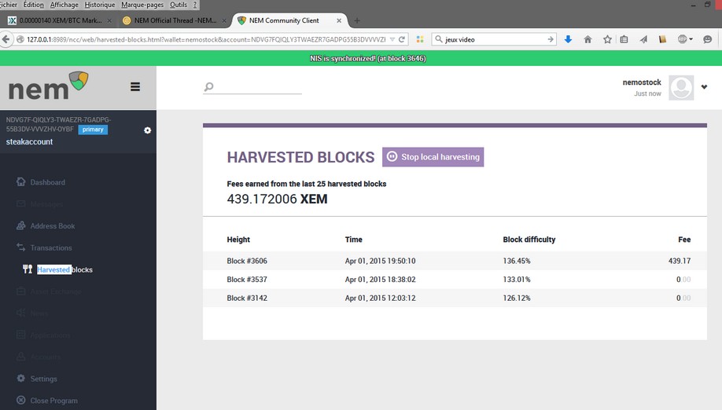The image size is (722, 410).
Task: Open the Edition menu
Action: pyautogui.click(x=33, y=5)
